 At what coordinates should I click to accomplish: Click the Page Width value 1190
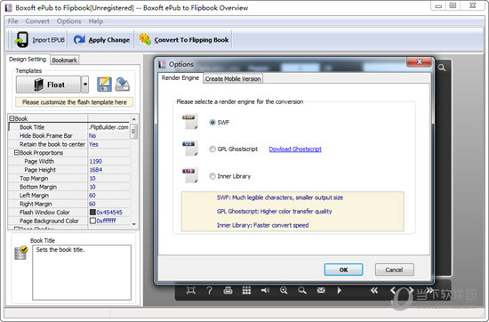point(95,161)
